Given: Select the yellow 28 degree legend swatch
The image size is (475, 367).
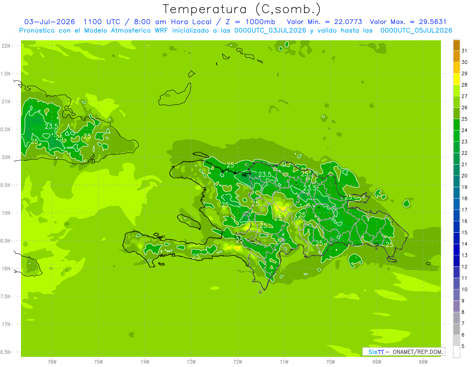Looking at the screenshot, I should click(x=456, y=79).
